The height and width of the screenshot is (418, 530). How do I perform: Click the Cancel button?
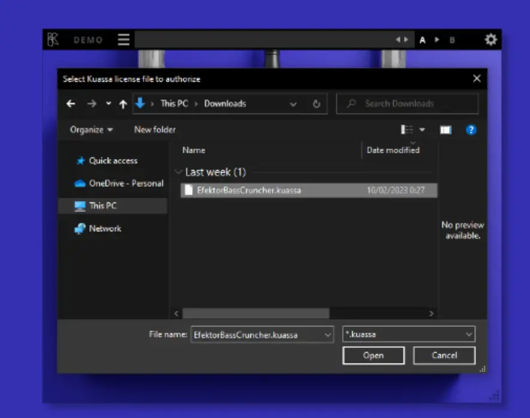(444, 355)
